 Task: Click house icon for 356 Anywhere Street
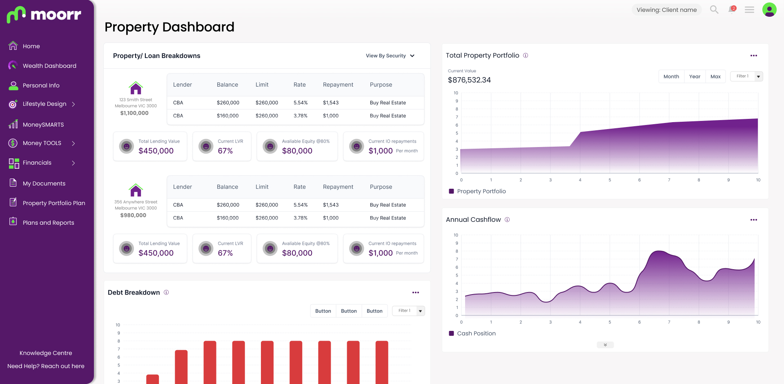coord(136,190)
